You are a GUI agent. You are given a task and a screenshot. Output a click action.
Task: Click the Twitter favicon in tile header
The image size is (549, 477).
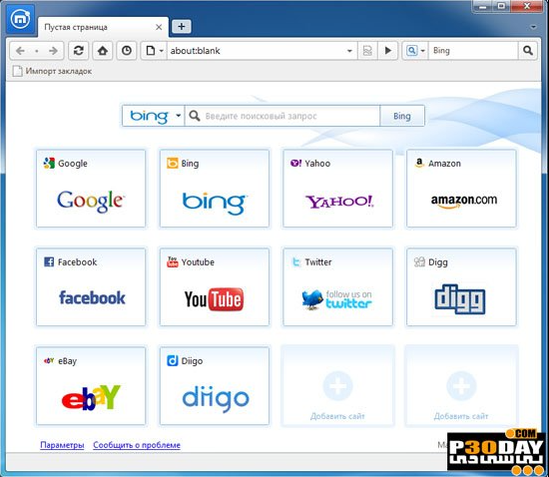(x=296, y=261)
